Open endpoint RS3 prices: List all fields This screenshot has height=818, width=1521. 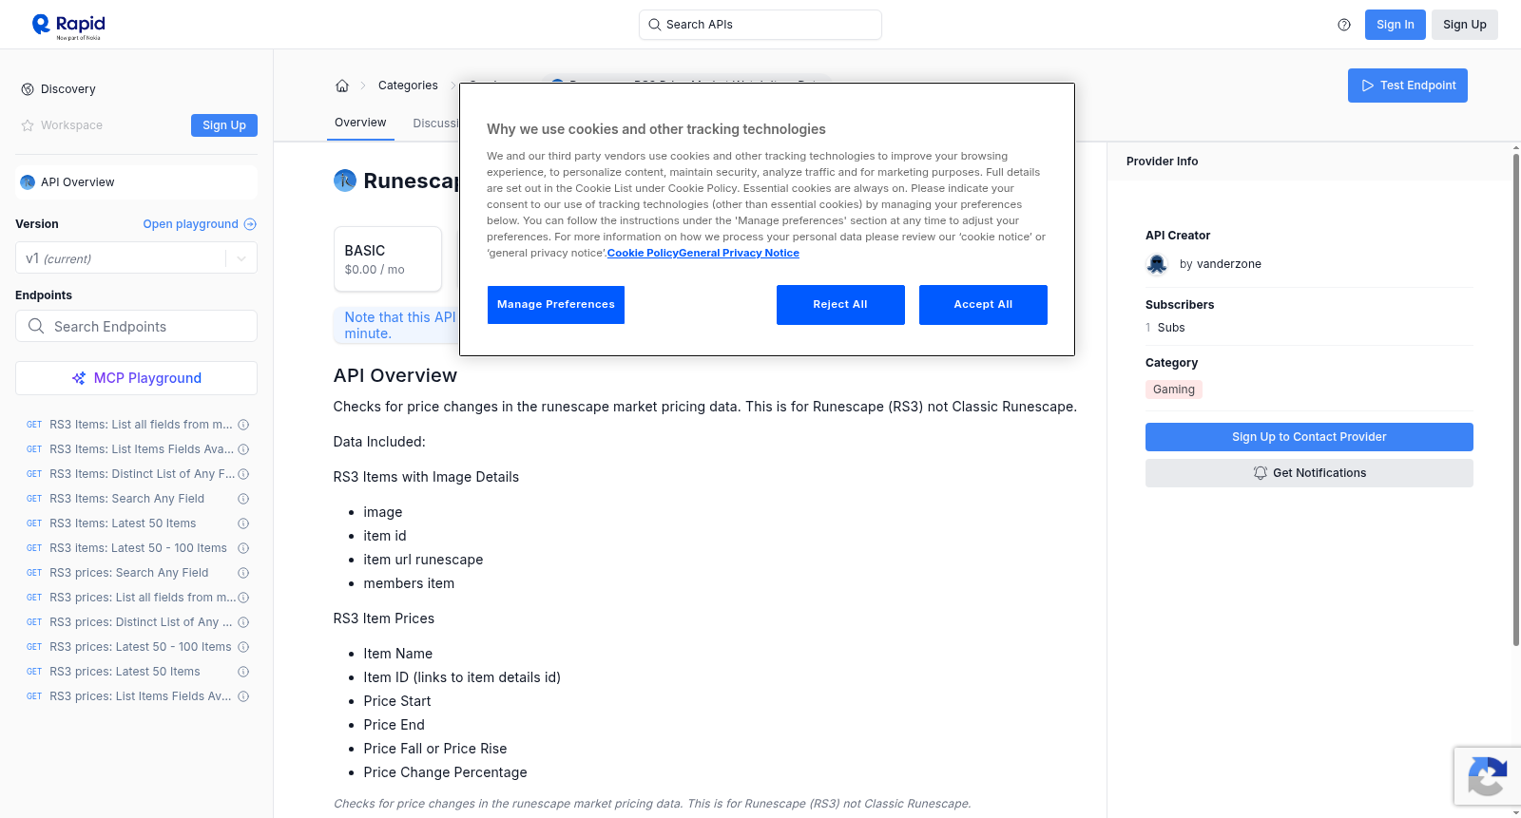click(x=143, y=598)
